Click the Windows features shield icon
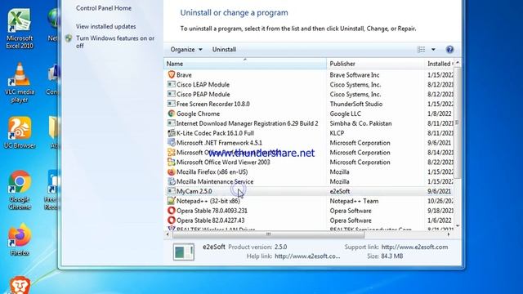The height and width of the screenshot is (294, 523). pos(69,38)
